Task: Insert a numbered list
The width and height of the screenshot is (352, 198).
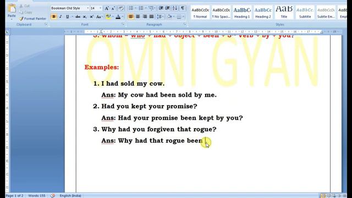Action: click(141, 8)
